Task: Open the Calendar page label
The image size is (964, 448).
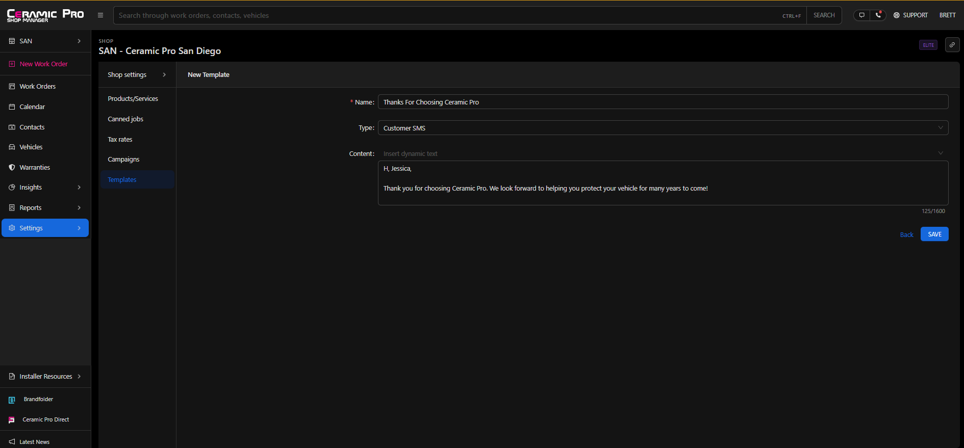Action: click(32, 107)
